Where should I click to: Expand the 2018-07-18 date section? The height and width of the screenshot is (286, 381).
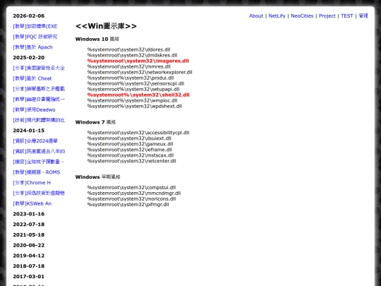[29, 266]
